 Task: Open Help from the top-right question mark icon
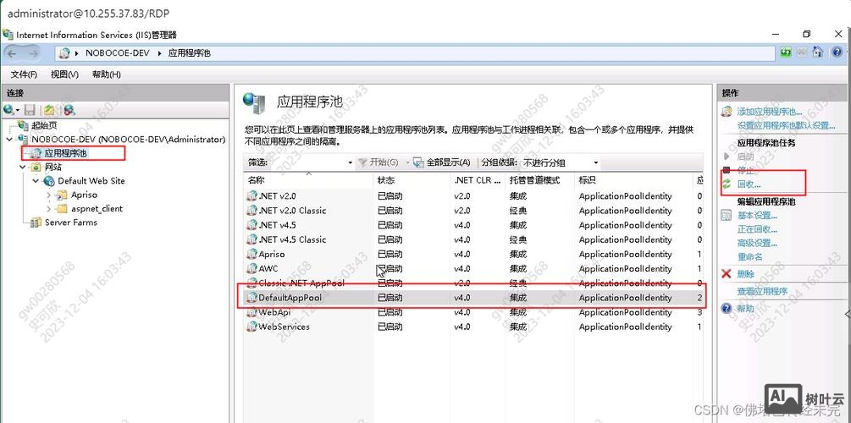pyautogui.click(x=836, y=52)
